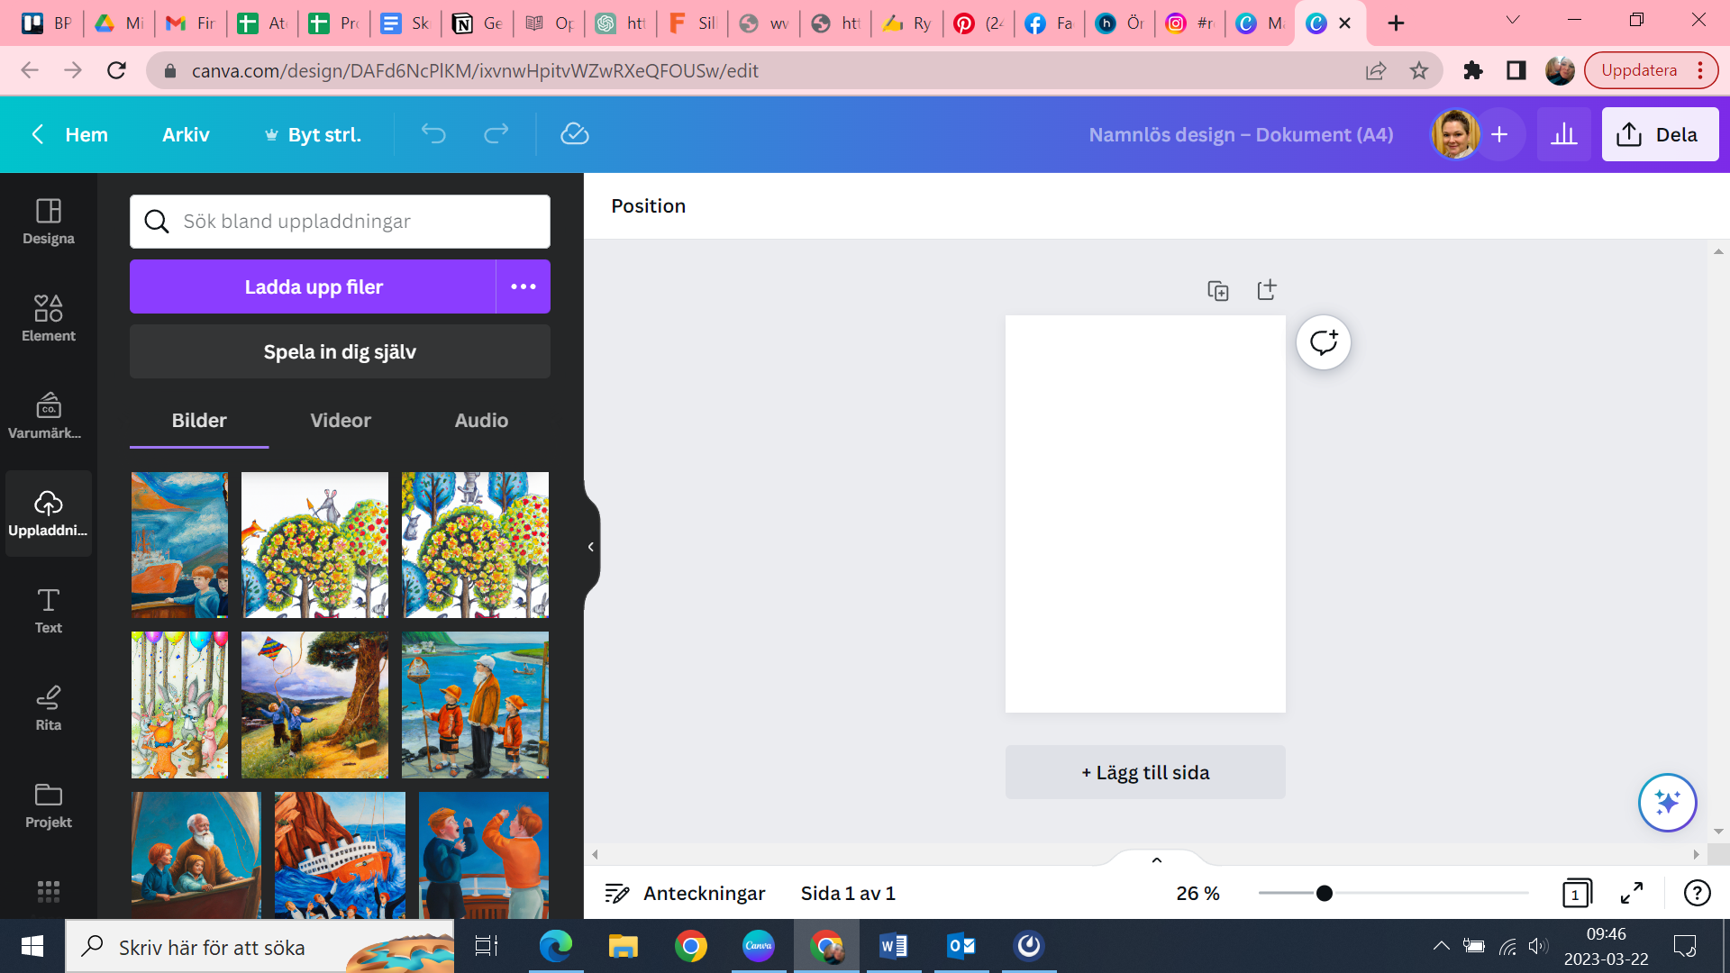Open the Chrome tab list dropdown

point(1513,20)
